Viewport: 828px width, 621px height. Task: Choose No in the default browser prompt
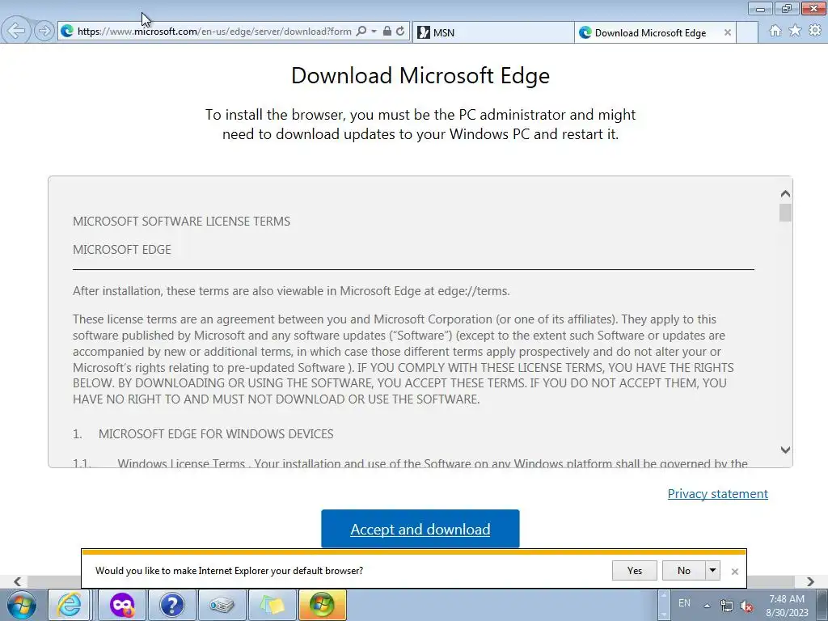tap(683, 570)
